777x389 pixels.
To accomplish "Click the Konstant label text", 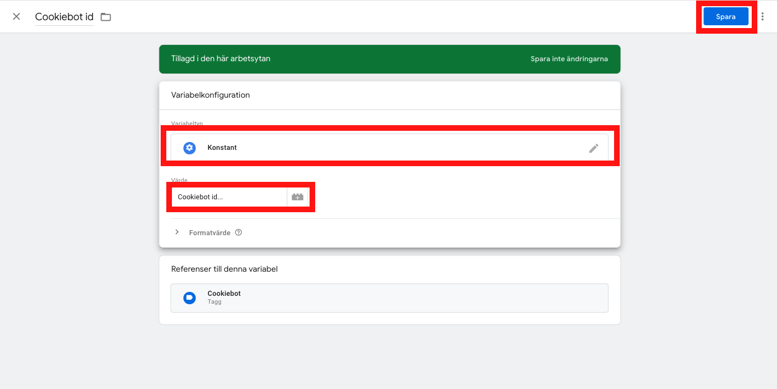I will pos(222,148).
